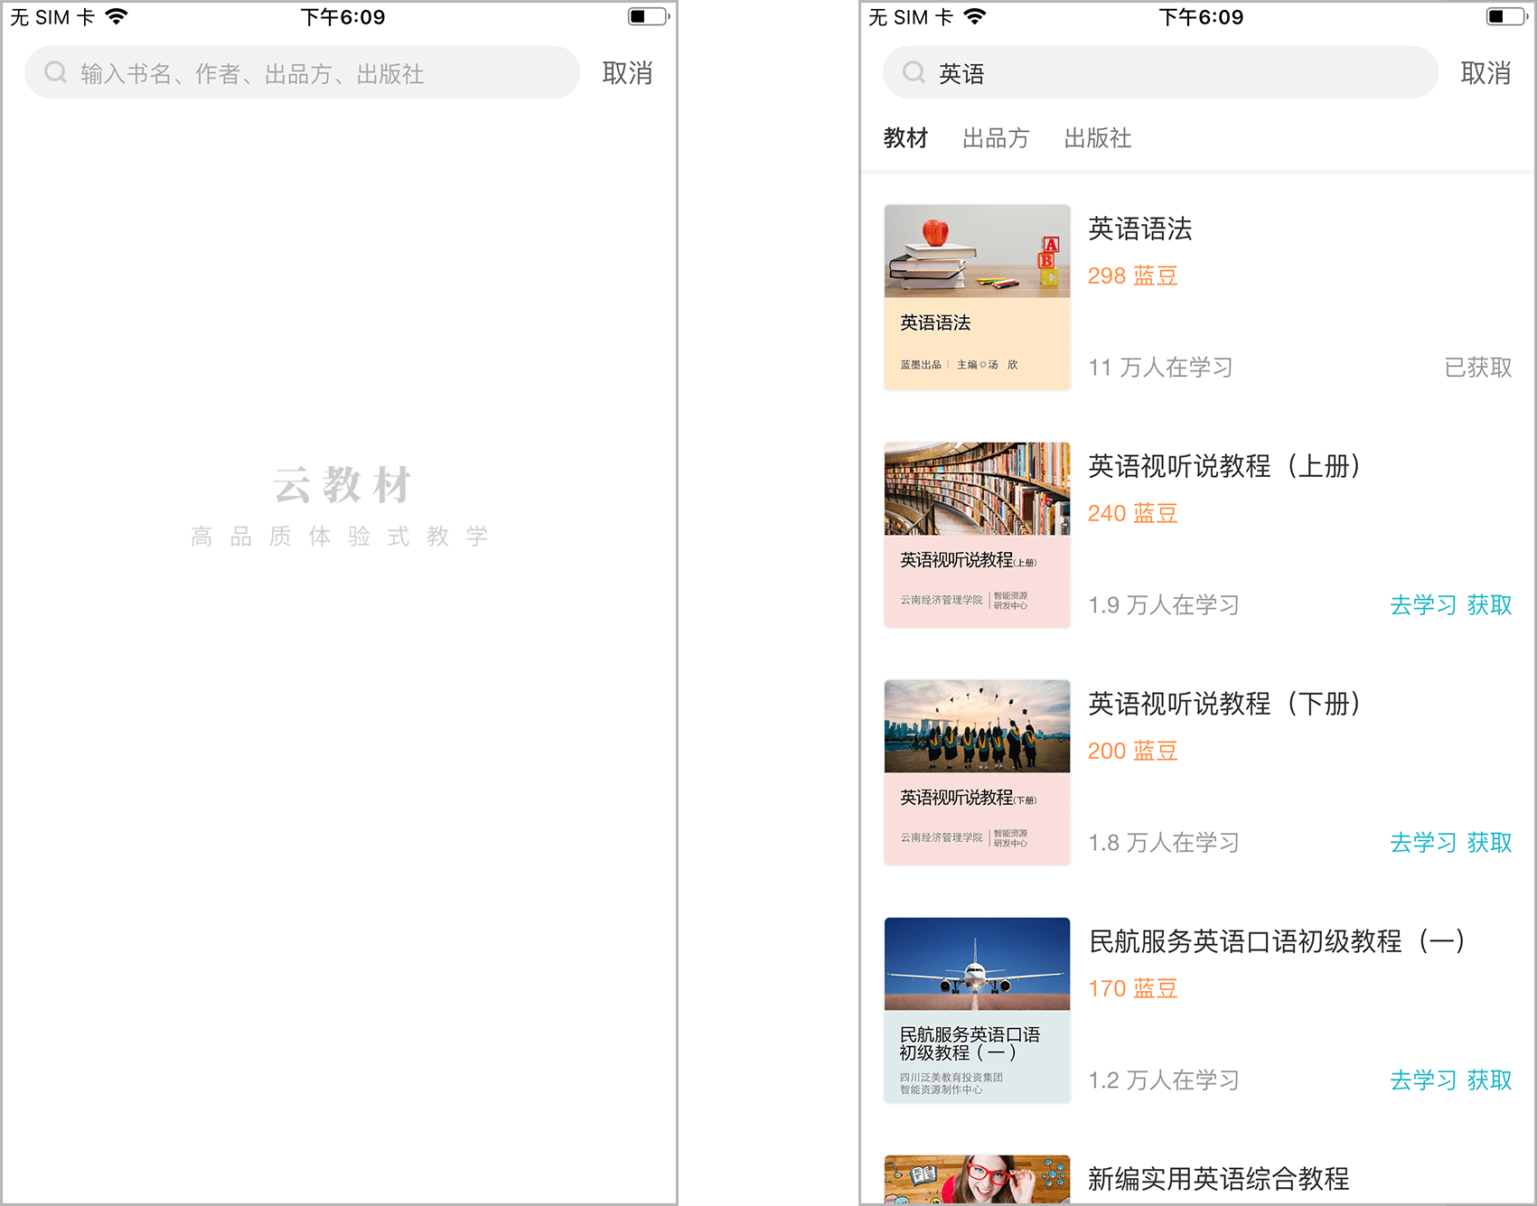Image resolution: width=1537 pixels, height=1206 pixels.
Task: Click the search magnifier icon in left screen
Action: [x=55, y=72]
